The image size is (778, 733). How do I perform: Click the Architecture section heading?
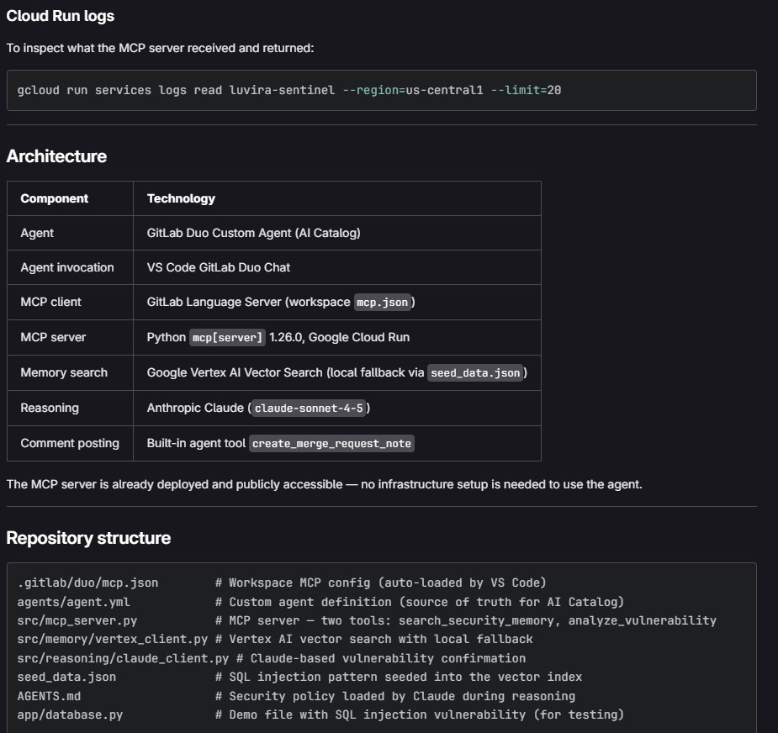point(56,156)
